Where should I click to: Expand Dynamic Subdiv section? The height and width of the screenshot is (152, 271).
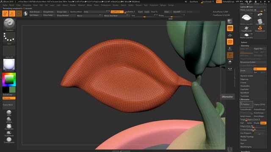point(246,76)
